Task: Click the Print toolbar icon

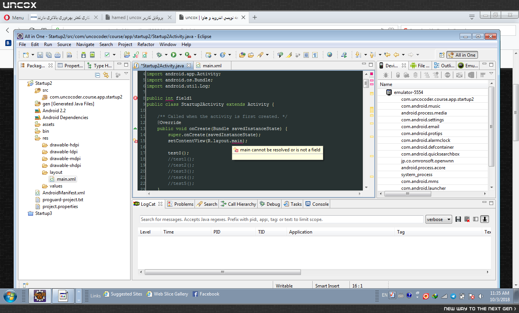Action: 57,55
